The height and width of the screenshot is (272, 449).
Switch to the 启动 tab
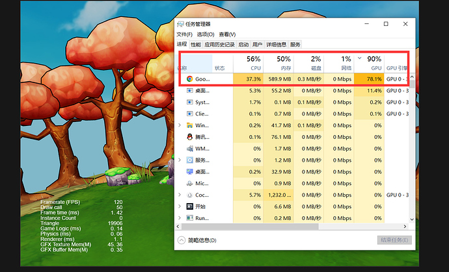click(243, 45)
